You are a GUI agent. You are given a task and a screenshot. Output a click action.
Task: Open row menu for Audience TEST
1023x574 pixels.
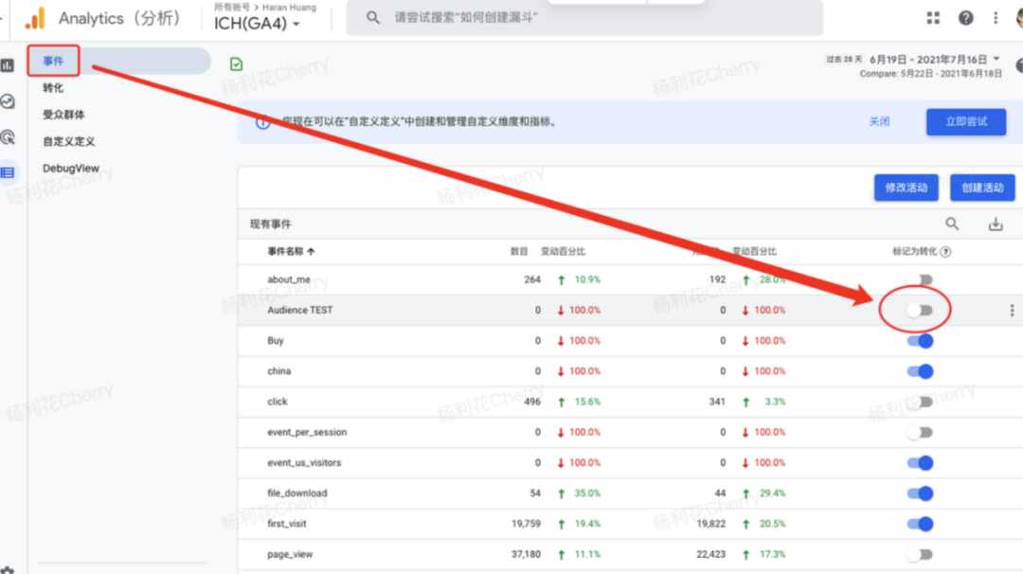pos(1012,311)
